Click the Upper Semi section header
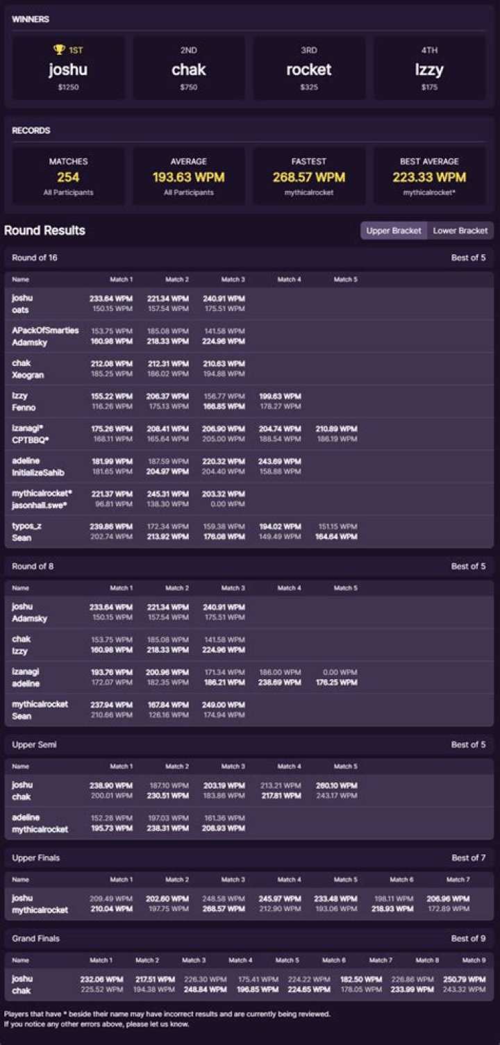The image size is (500, 1045). click(x=34, y=744)
